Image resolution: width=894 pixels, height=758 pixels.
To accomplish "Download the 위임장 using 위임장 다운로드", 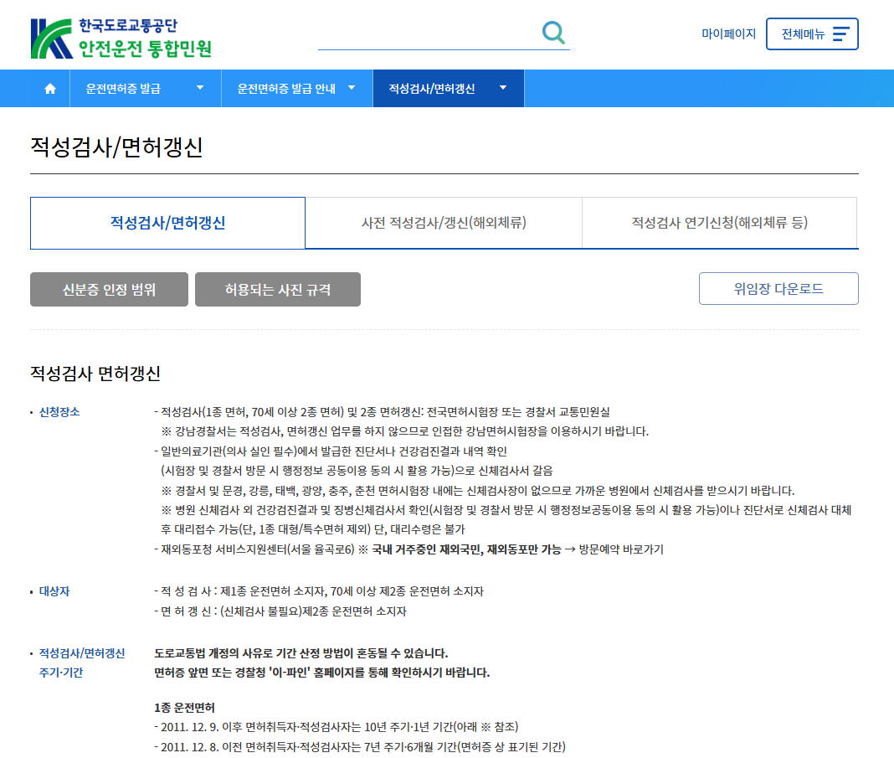I will 778,288.
